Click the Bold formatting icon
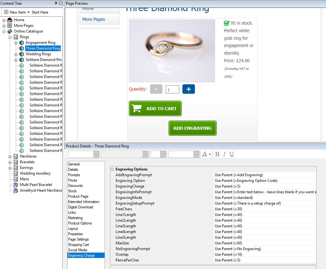 click(x=217, y=154)
